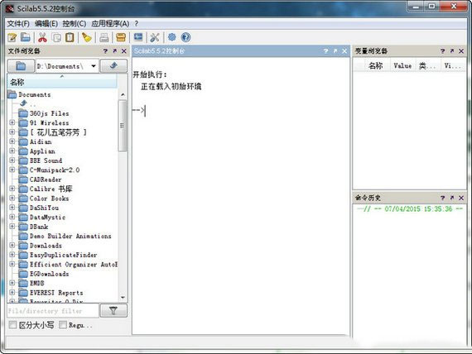Click help icon of command history panel

(x=442, y=198)
